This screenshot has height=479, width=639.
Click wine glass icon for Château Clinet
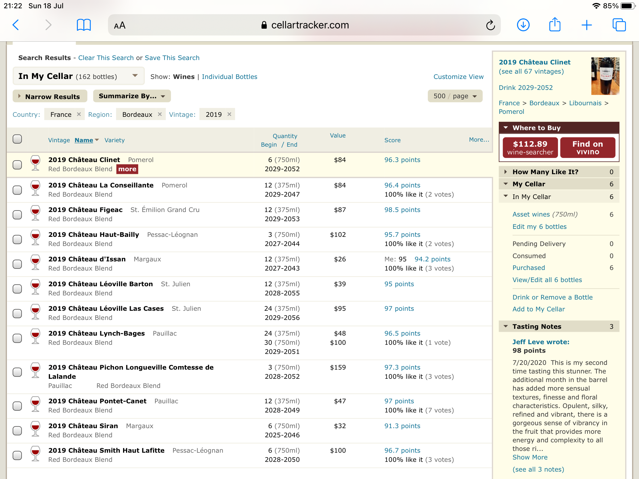35,163
